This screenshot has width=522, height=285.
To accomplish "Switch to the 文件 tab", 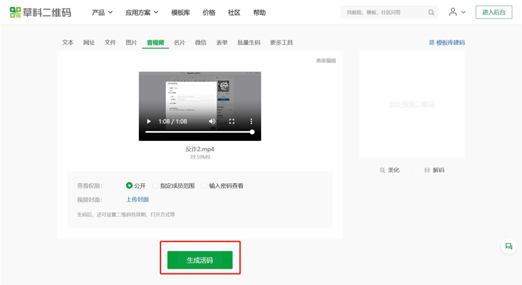I will point(110,42).
